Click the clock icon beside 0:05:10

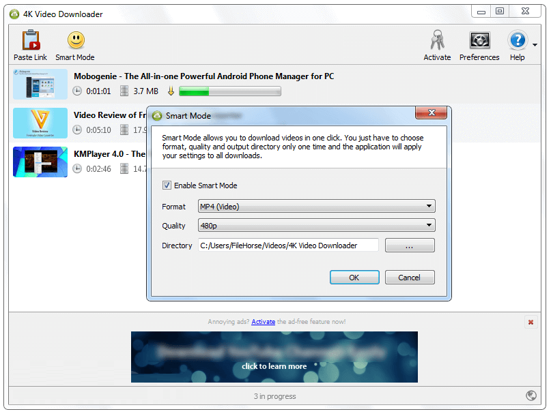(77, 130)
